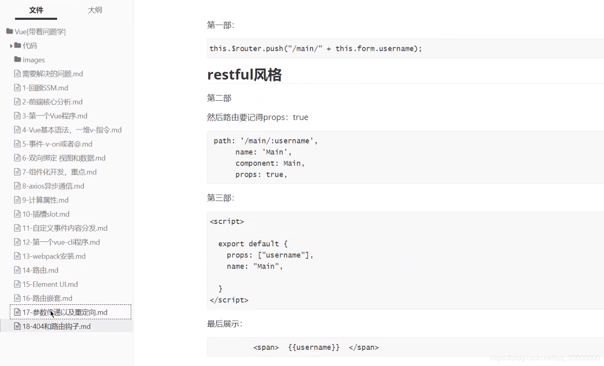Click the document icon beside 1-回顾SSM.md
Viewport: 604px width, 366px height.
17,88
